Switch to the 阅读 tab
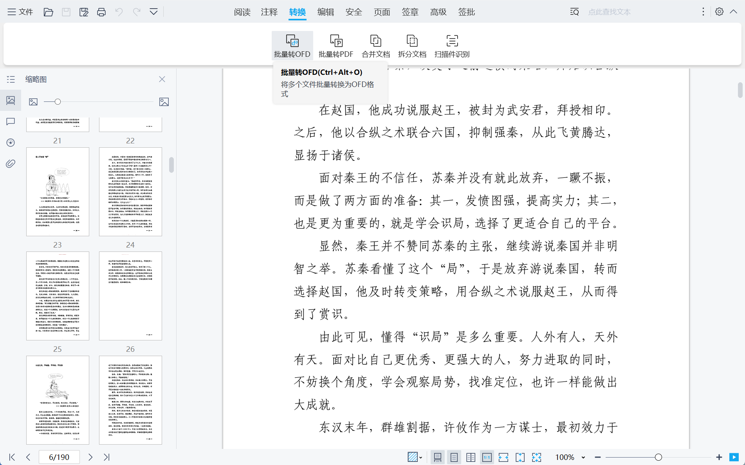Viewport: 745px width, 465px height. pos(242,12)
